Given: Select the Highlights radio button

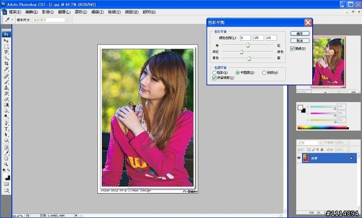Looking at the screenshot, I should pyautogui.click(x=264, y=73).
